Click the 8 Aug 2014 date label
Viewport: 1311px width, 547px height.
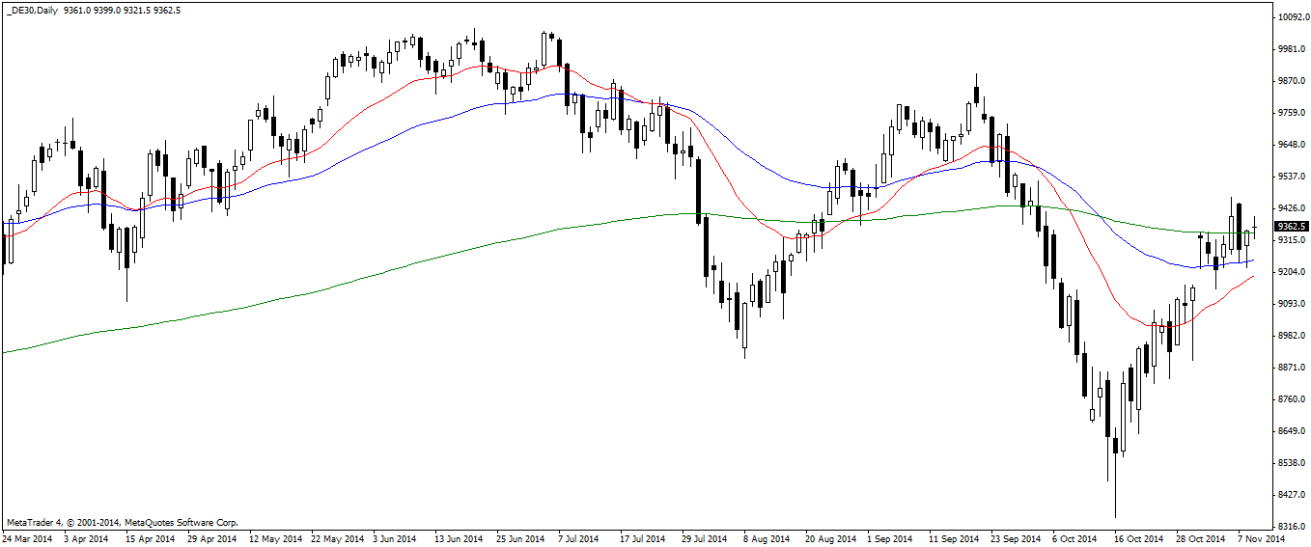(x=765, y=538)
